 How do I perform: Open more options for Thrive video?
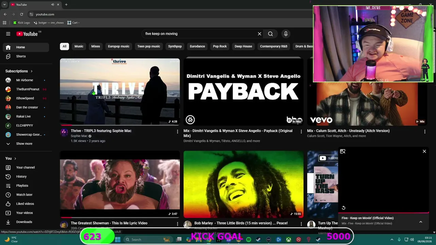point(177,131)
